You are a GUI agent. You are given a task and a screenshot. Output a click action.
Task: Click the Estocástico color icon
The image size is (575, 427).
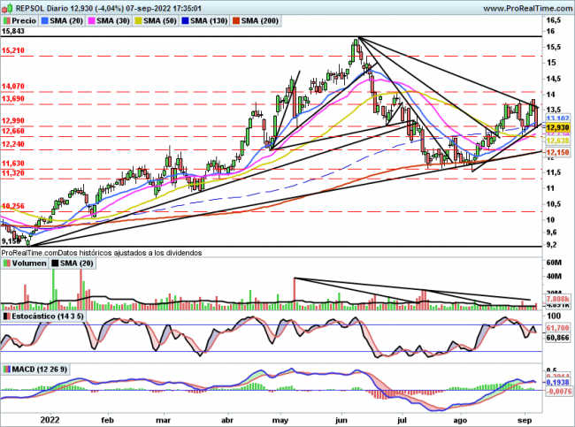click(7, 316)
